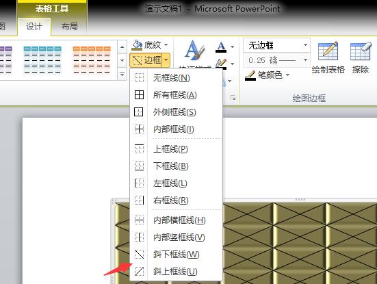Click the 左框线(L) left border icon
Viewport: 377px width, 284px height.
(x=139, y=183)
